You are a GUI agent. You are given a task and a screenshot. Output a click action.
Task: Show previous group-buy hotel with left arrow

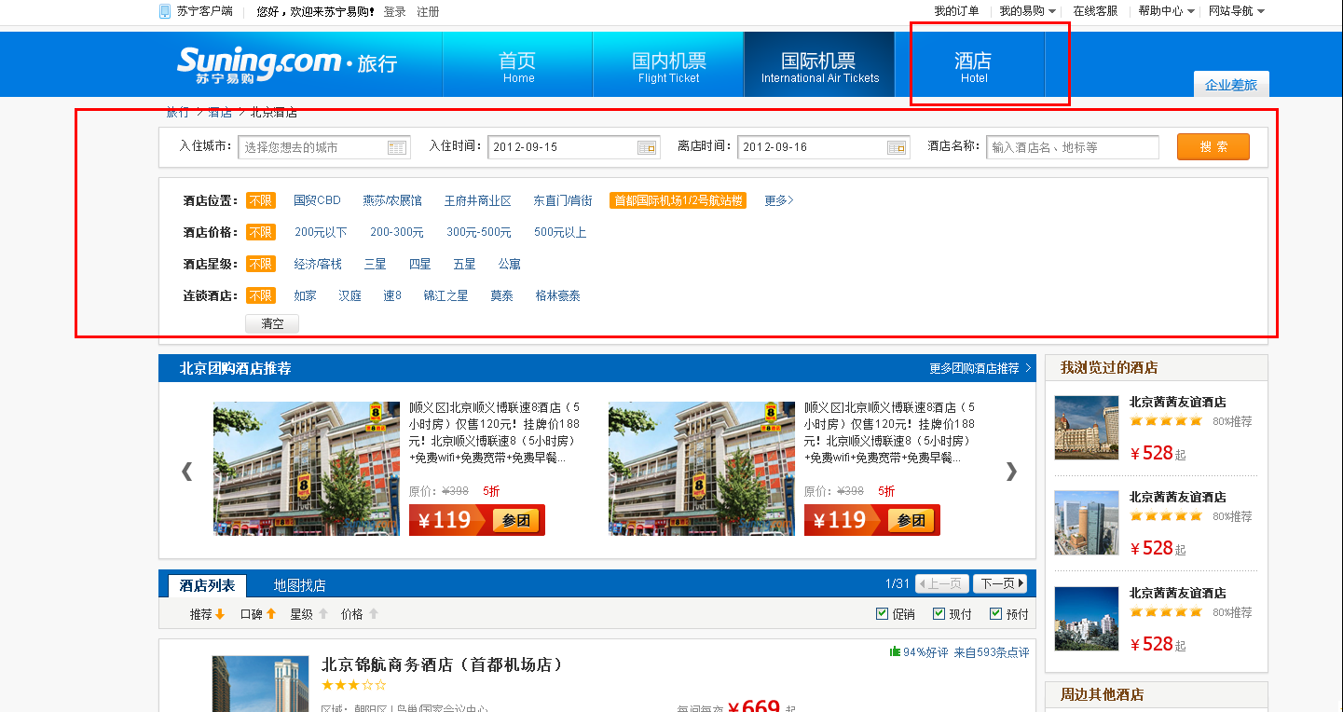(186, 471)
